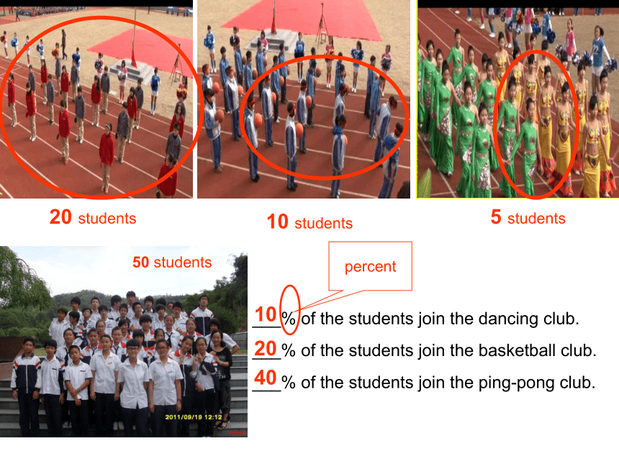Click the red oval around dancers
This screenshot has height=464, width=619.
click(x=536, y=124)
